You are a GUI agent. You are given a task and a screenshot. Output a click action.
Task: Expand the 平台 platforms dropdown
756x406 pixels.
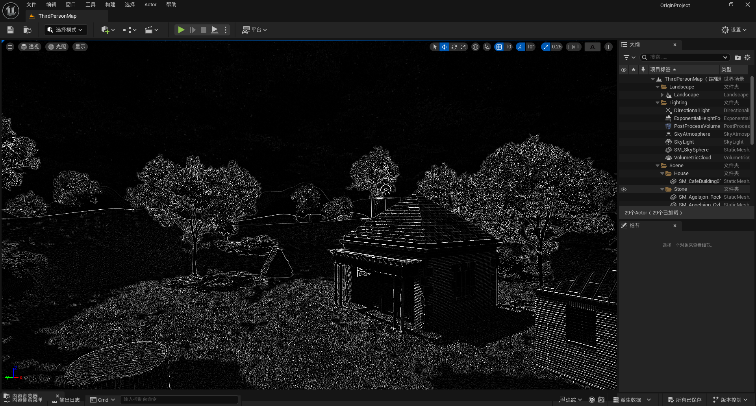point(255,30)
